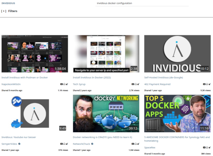The width and height of the screenshot is (213, 156).
Task: Click '9.3K views' count
Action: coord(206,90)
